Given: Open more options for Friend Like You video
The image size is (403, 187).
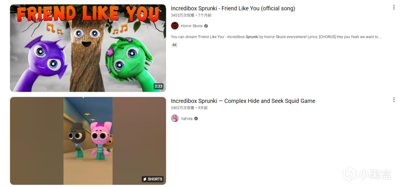Looking at the screenshot, I should coord(394,7).
